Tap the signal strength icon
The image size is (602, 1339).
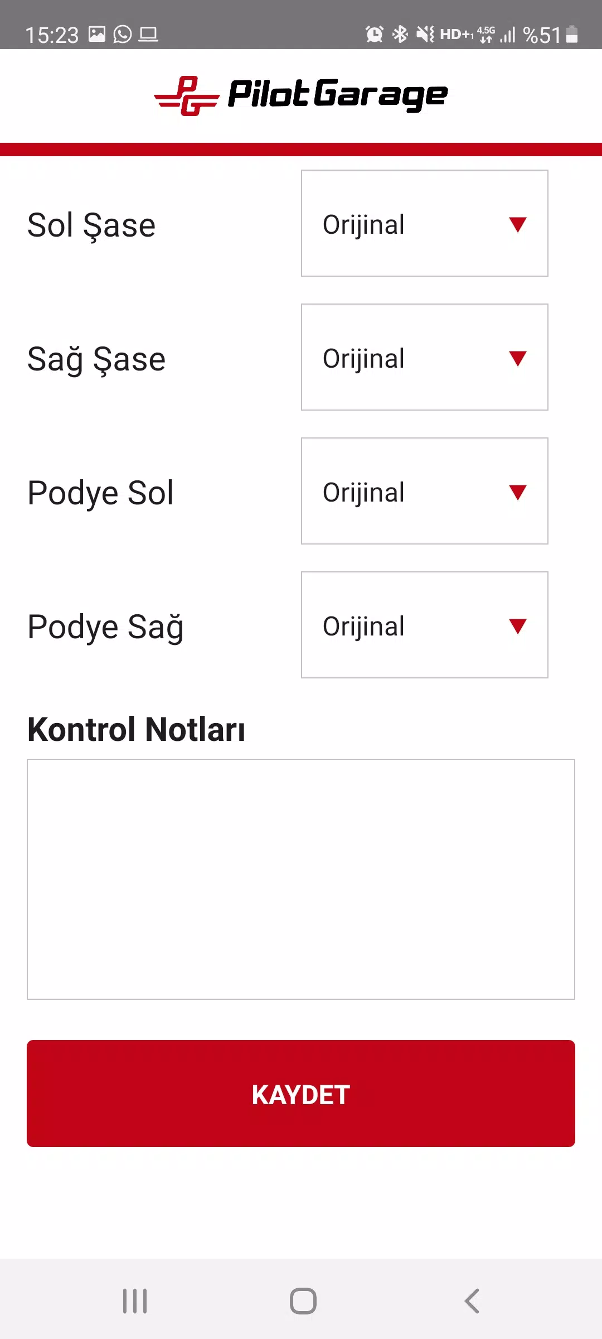[x=507, y=36]
